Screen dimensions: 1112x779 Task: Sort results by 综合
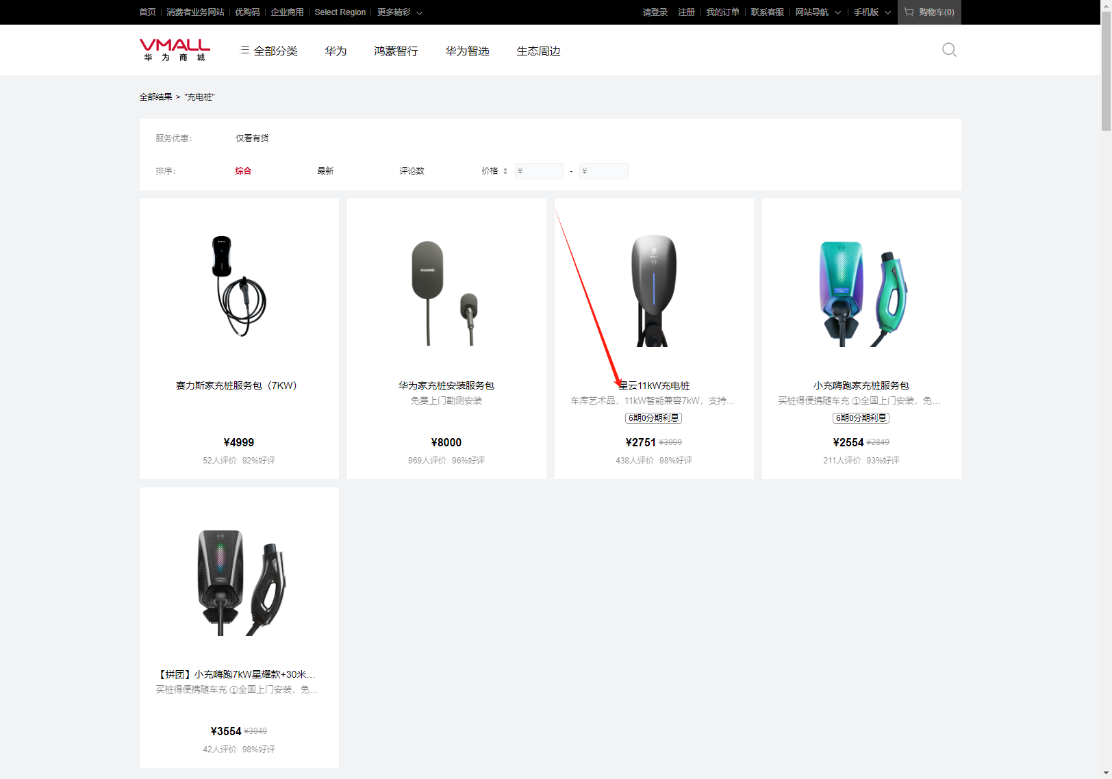point(243,171)
